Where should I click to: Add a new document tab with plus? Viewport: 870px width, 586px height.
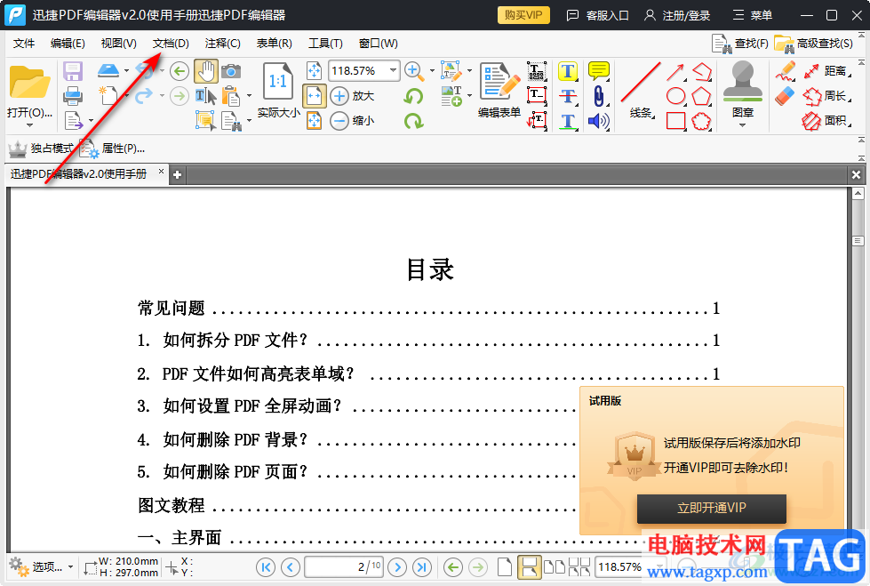177,174
